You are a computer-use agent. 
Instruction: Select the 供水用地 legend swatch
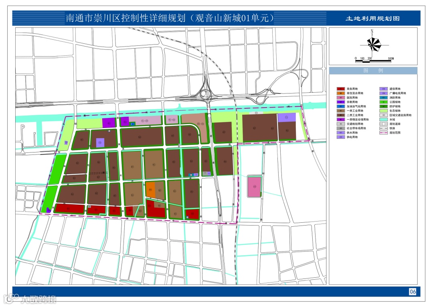click(340, 133)
